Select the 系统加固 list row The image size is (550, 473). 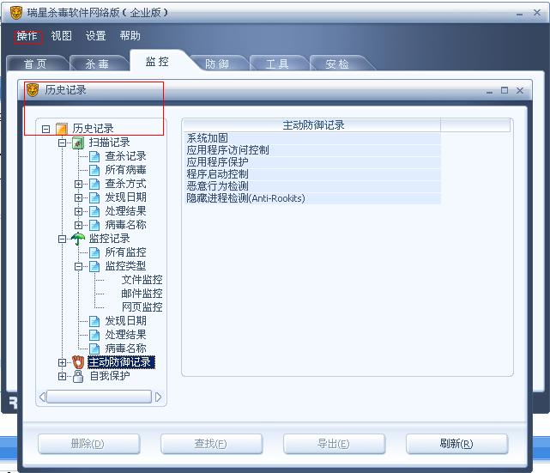311,138
